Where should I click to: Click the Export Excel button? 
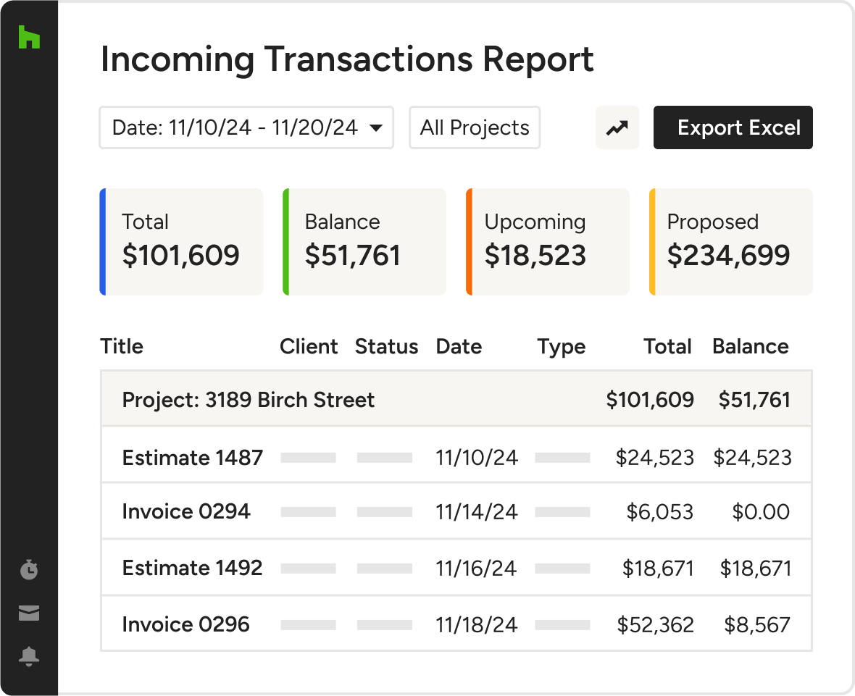click(733, 128)
